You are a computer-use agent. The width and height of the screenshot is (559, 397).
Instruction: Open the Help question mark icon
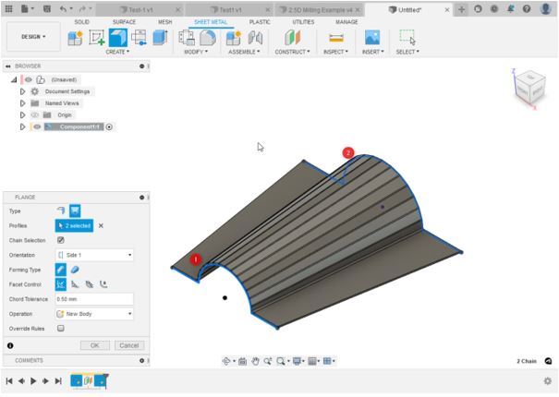pyautogui.click(x=527, y=9)
